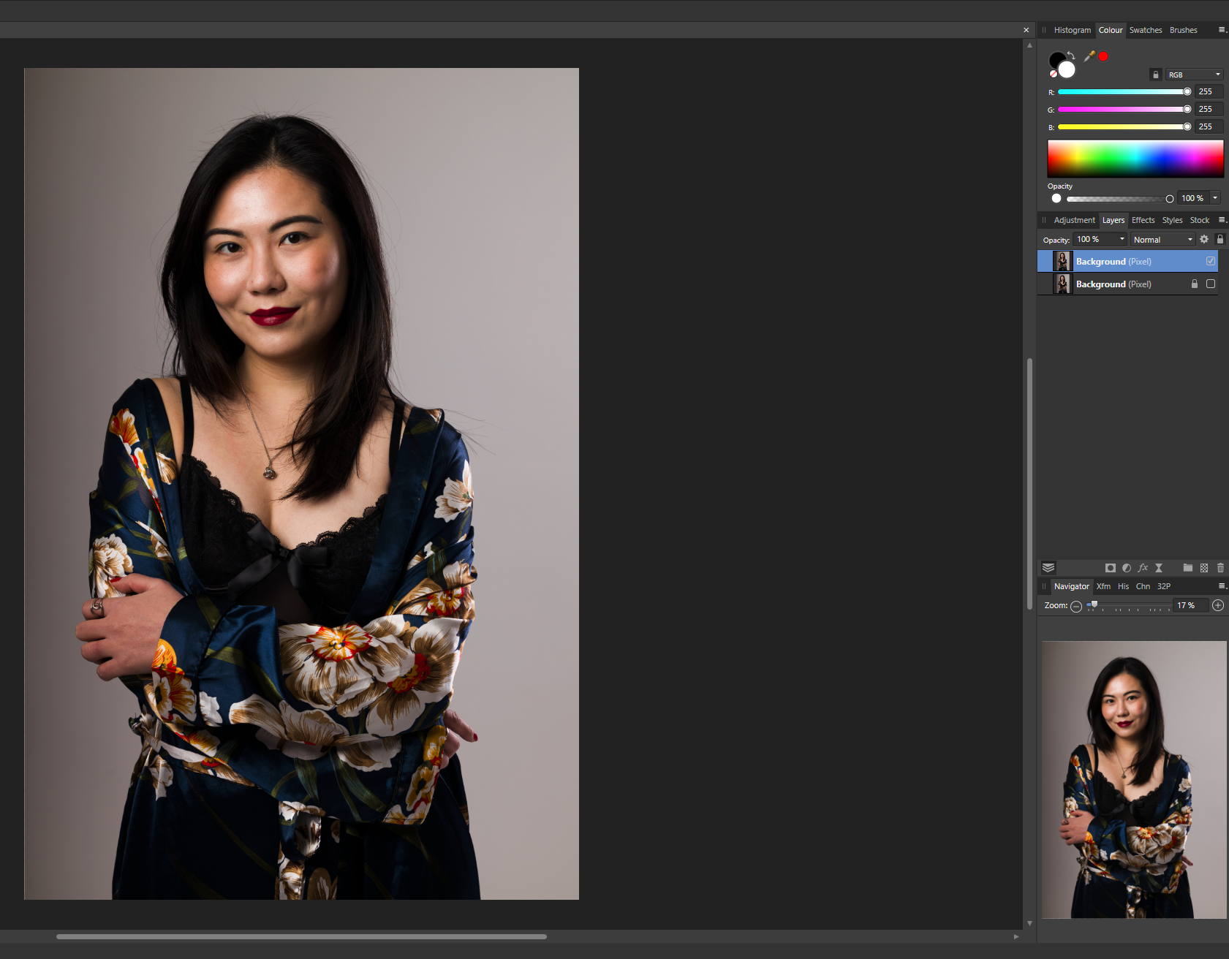The image size is (1229, 959).
Task: Swap the primary and secondary colours
Action: click(x=1071, y=56)
